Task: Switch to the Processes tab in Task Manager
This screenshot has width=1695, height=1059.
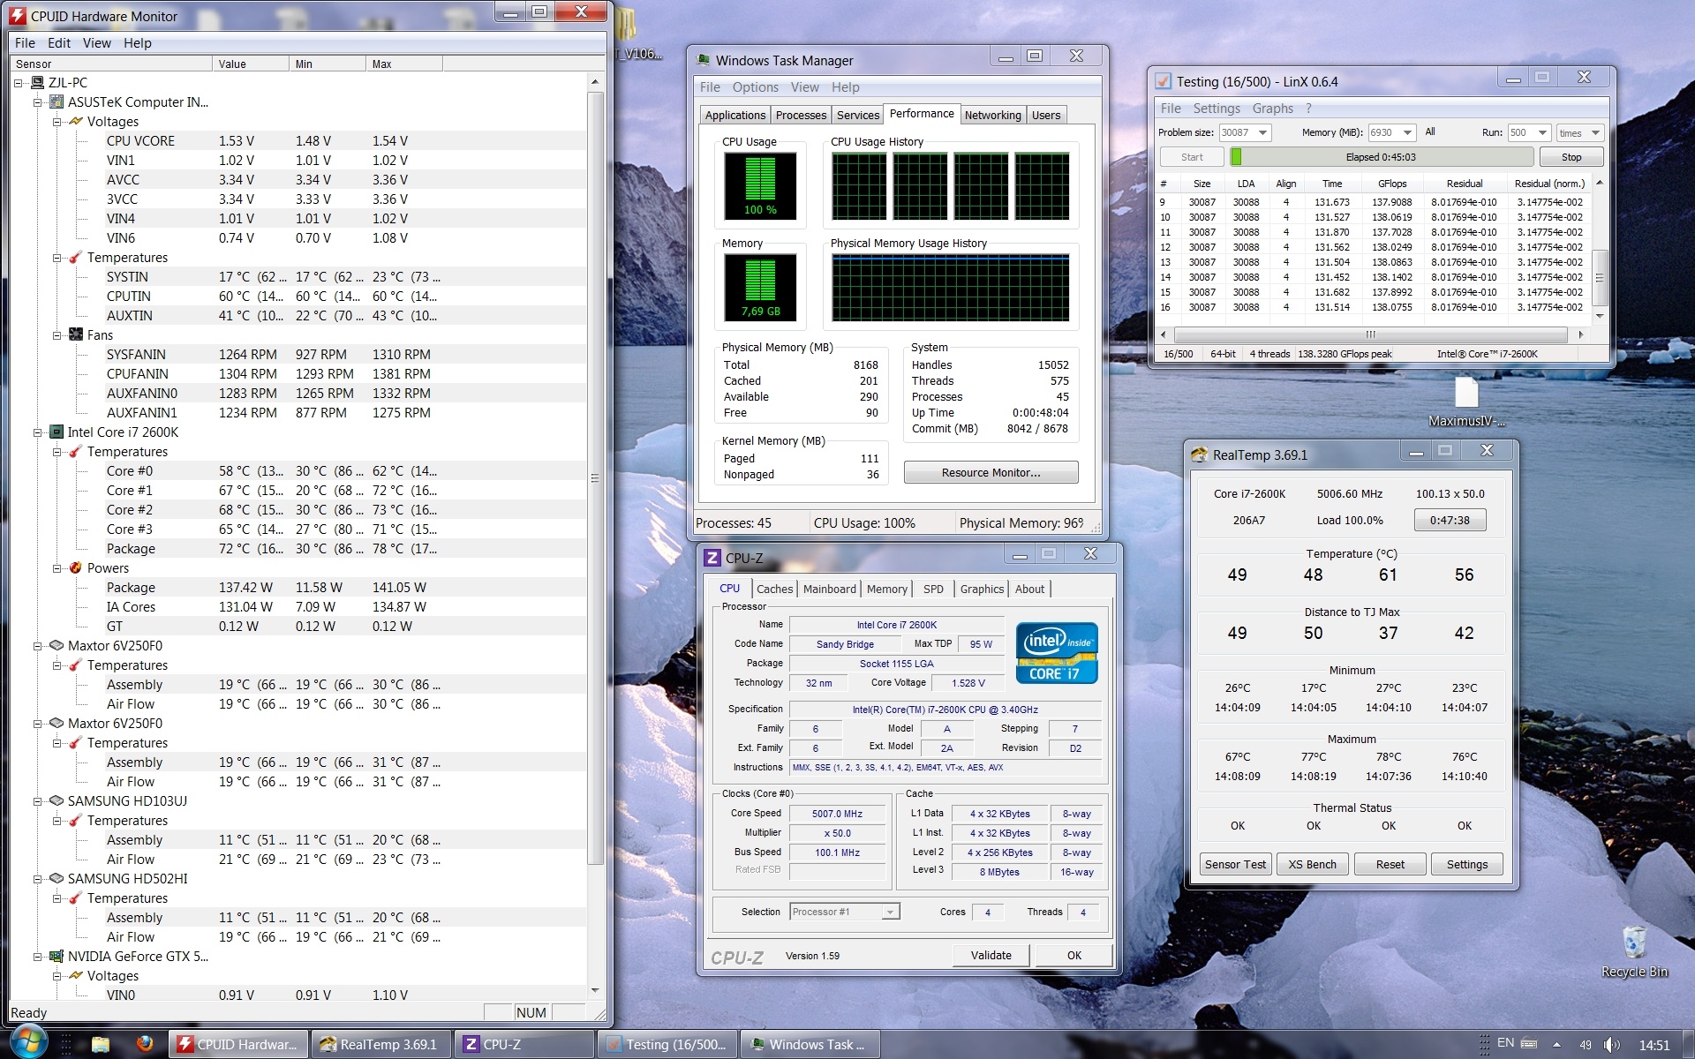Action: tap(801, 115)
